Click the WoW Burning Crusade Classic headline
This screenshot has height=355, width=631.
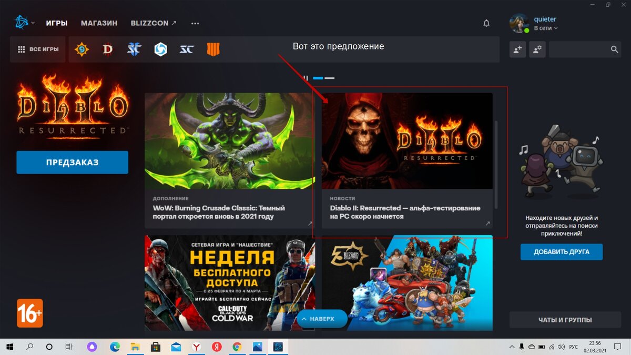220,212
